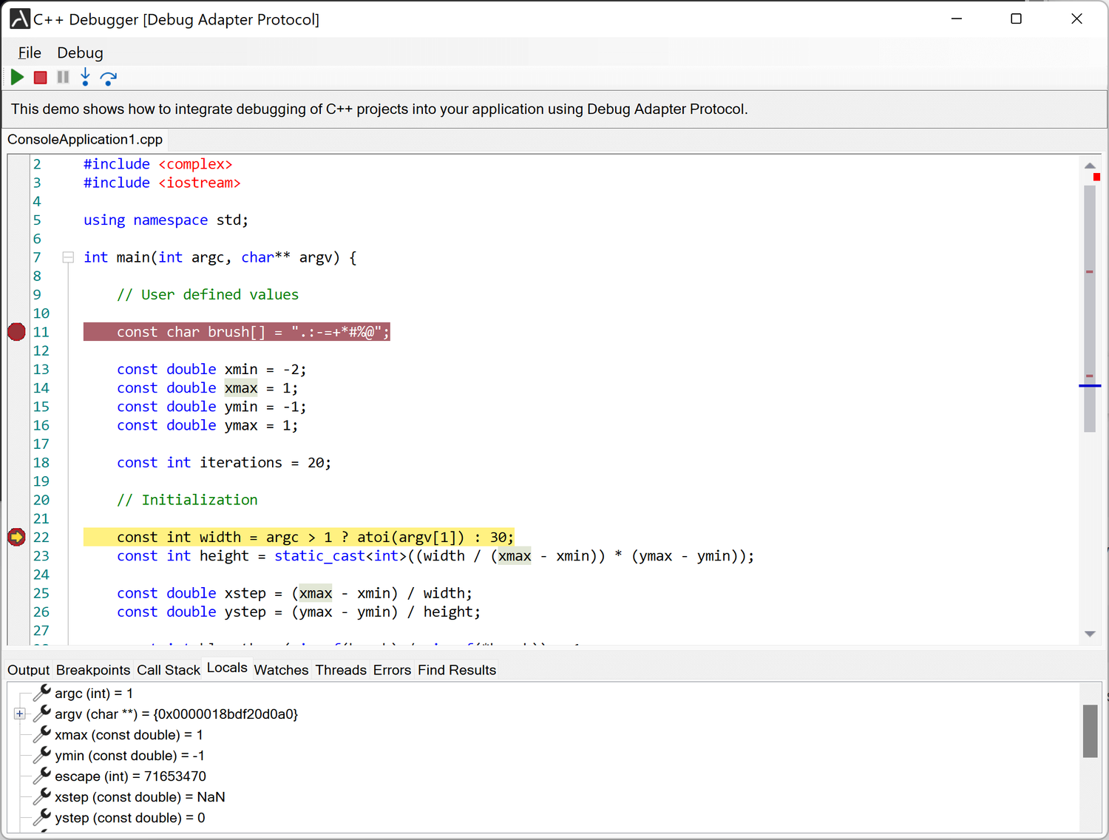
Task: Click the green Run/Continue toolbar icon
Action: pos(17,77)
